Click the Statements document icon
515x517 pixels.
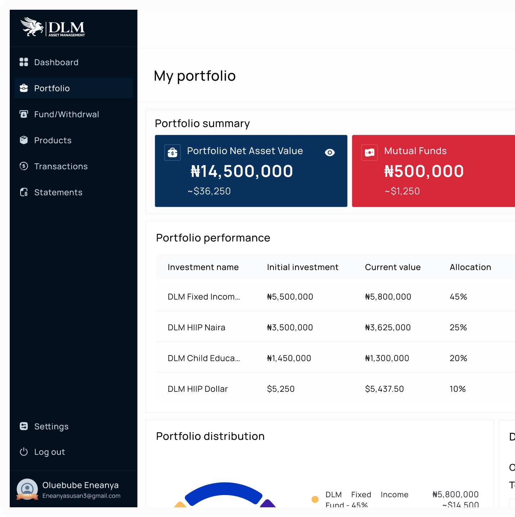(x=24, y=192)
